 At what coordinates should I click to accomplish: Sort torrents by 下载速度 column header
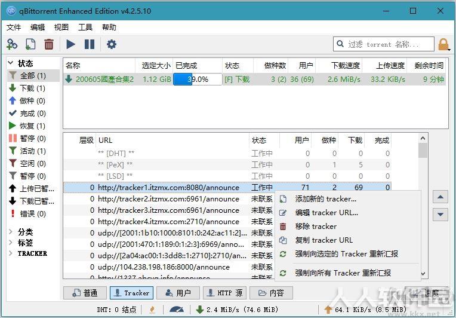tap(339, 66)
